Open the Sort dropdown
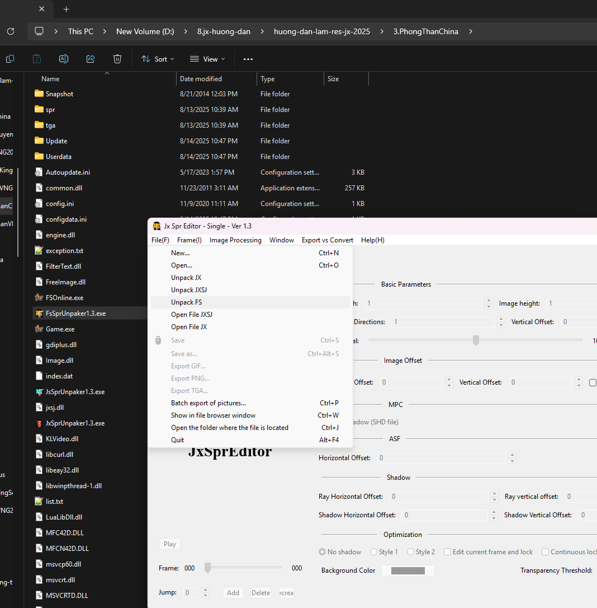Viewport: 597px width, 608px height. (158, 59)
